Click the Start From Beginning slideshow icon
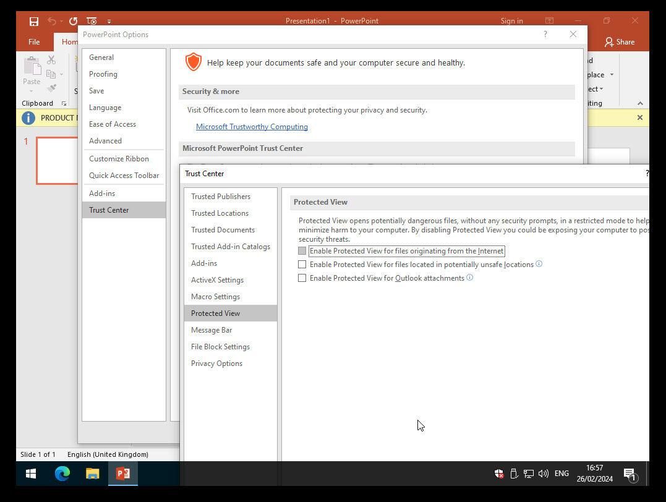This screenshot has width=666, height=502. click(91, 20)
